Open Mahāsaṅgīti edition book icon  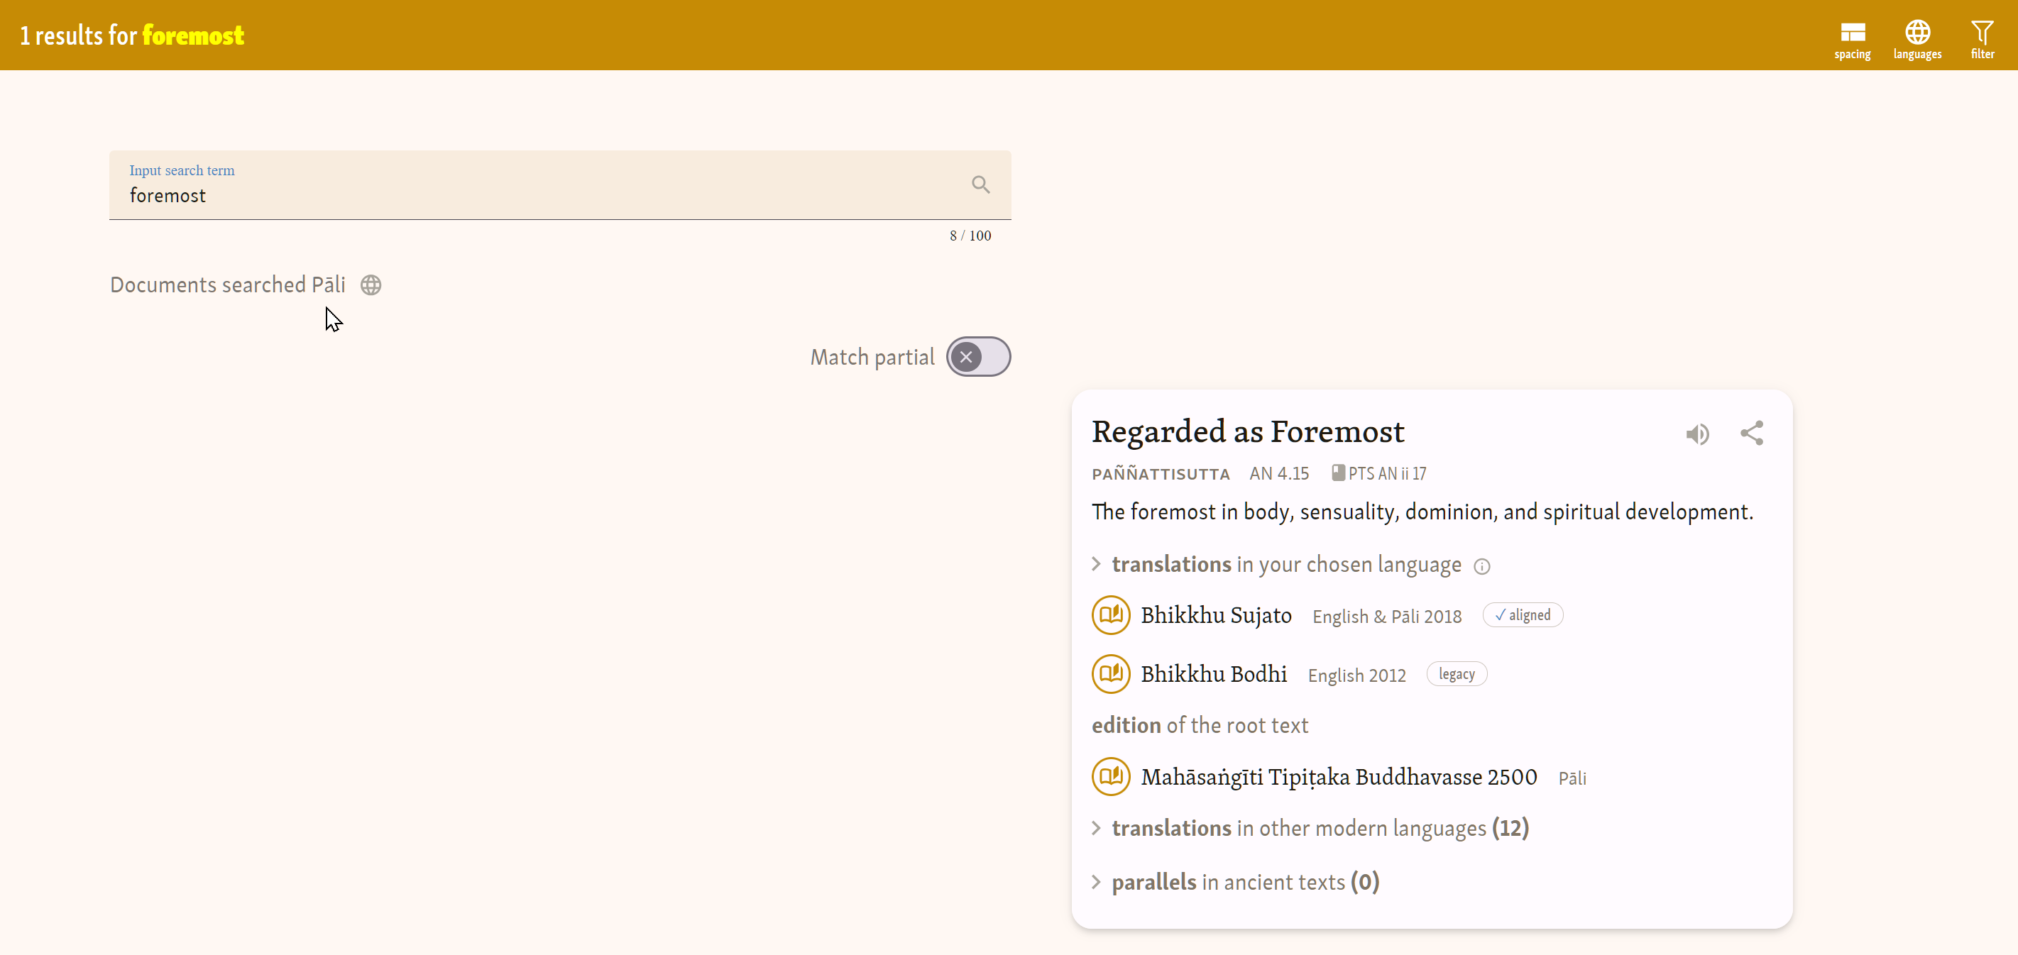pos(1111,776)
